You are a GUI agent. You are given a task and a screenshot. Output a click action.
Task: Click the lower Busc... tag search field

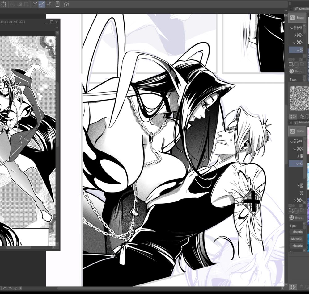[x=297, y=218]
